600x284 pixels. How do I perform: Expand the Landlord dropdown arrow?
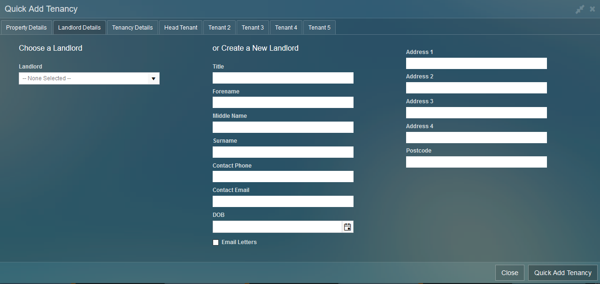154,78
